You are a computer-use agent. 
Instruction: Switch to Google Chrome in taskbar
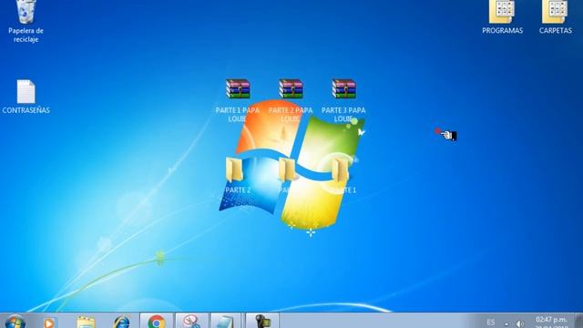pos(157,322)
